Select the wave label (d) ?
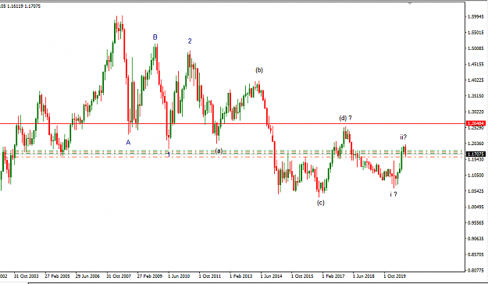The image size is (488, 284). 345,118
